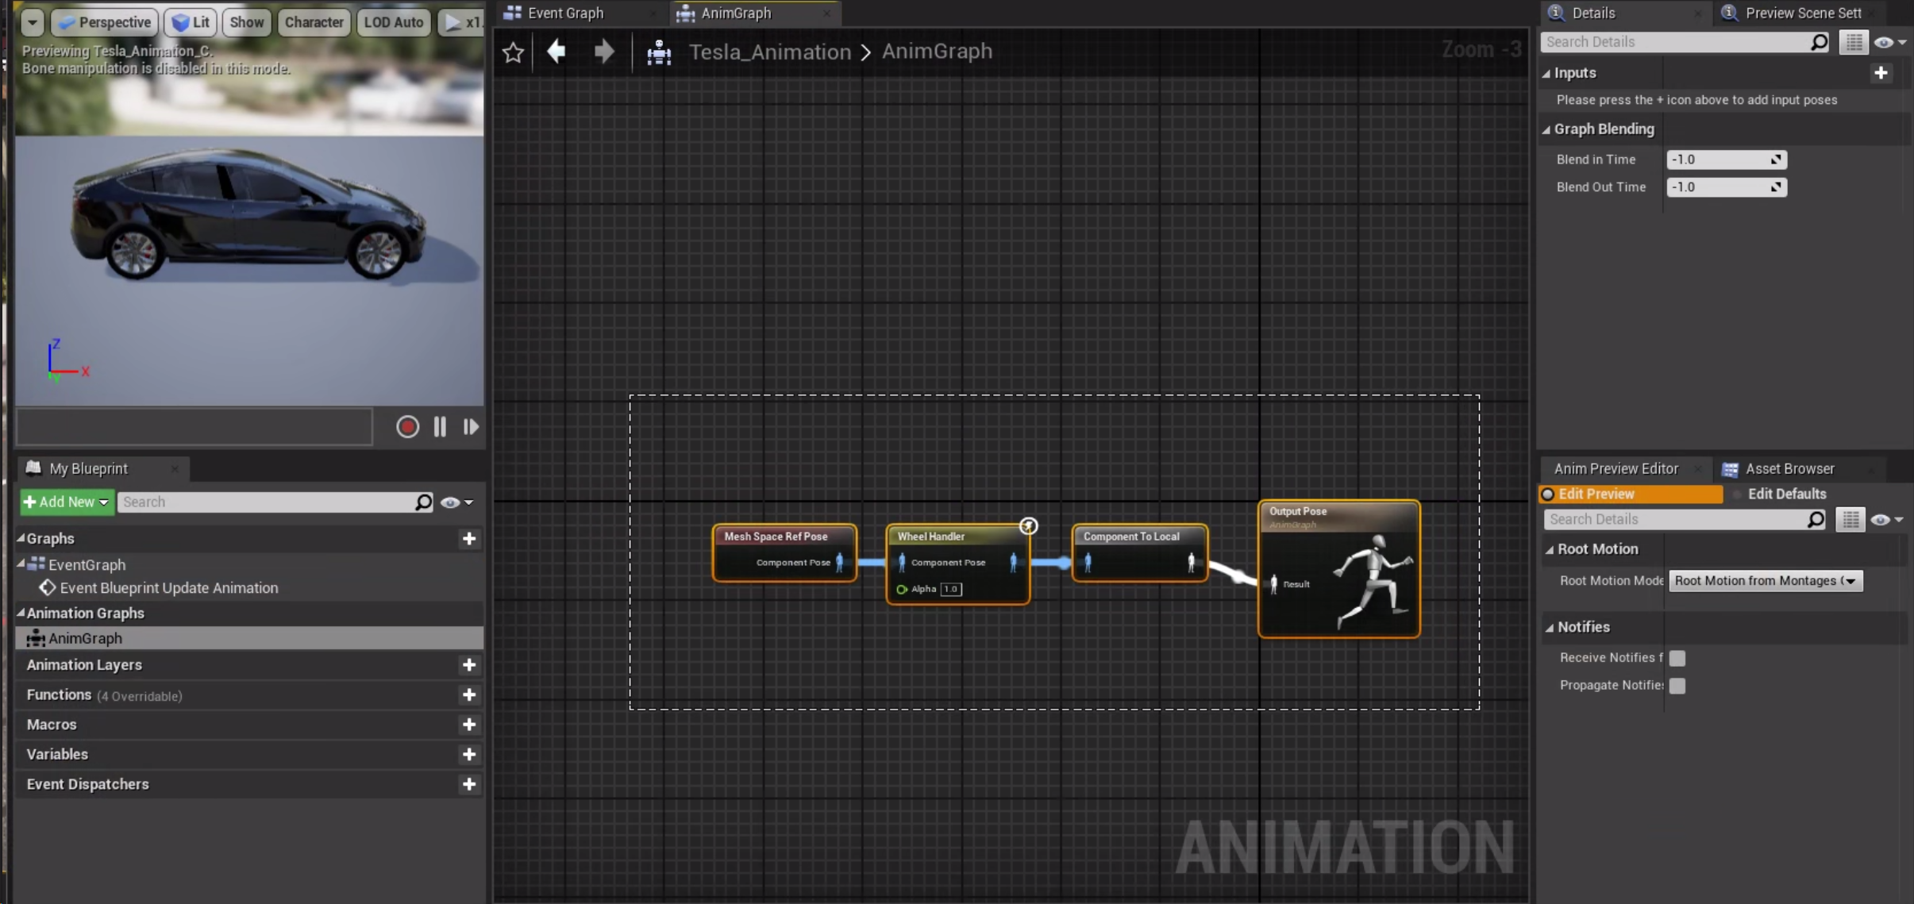Open the Asset Browser tab

point(1789,469)
